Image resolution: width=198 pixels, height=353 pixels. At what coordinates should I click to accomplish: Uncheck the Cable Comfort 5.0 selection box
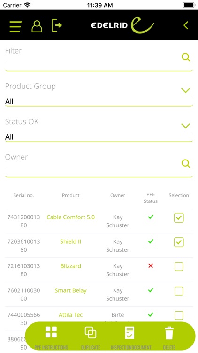click(x=179, y=218)
